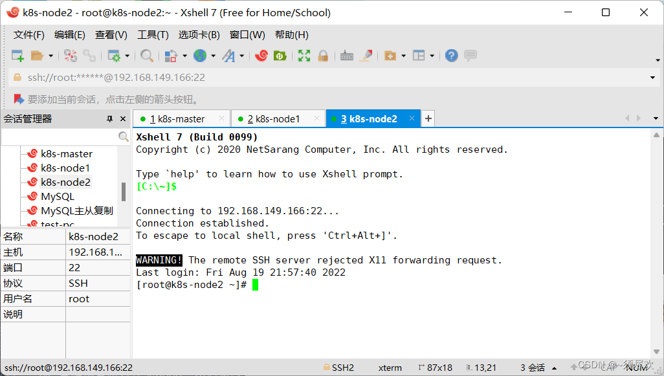Close the 会话管理器 panel
Image resolution: width=664 pixels, height=376 pixels.
(x=123, y=119)
